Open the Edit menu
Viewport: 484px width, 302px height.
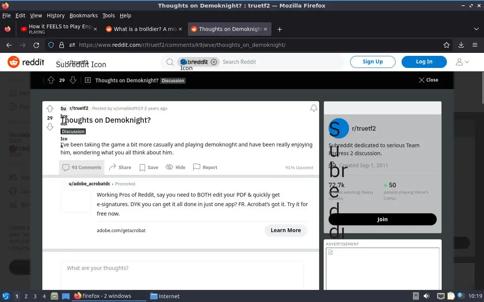pyautogui.click(x=20, y=15)
